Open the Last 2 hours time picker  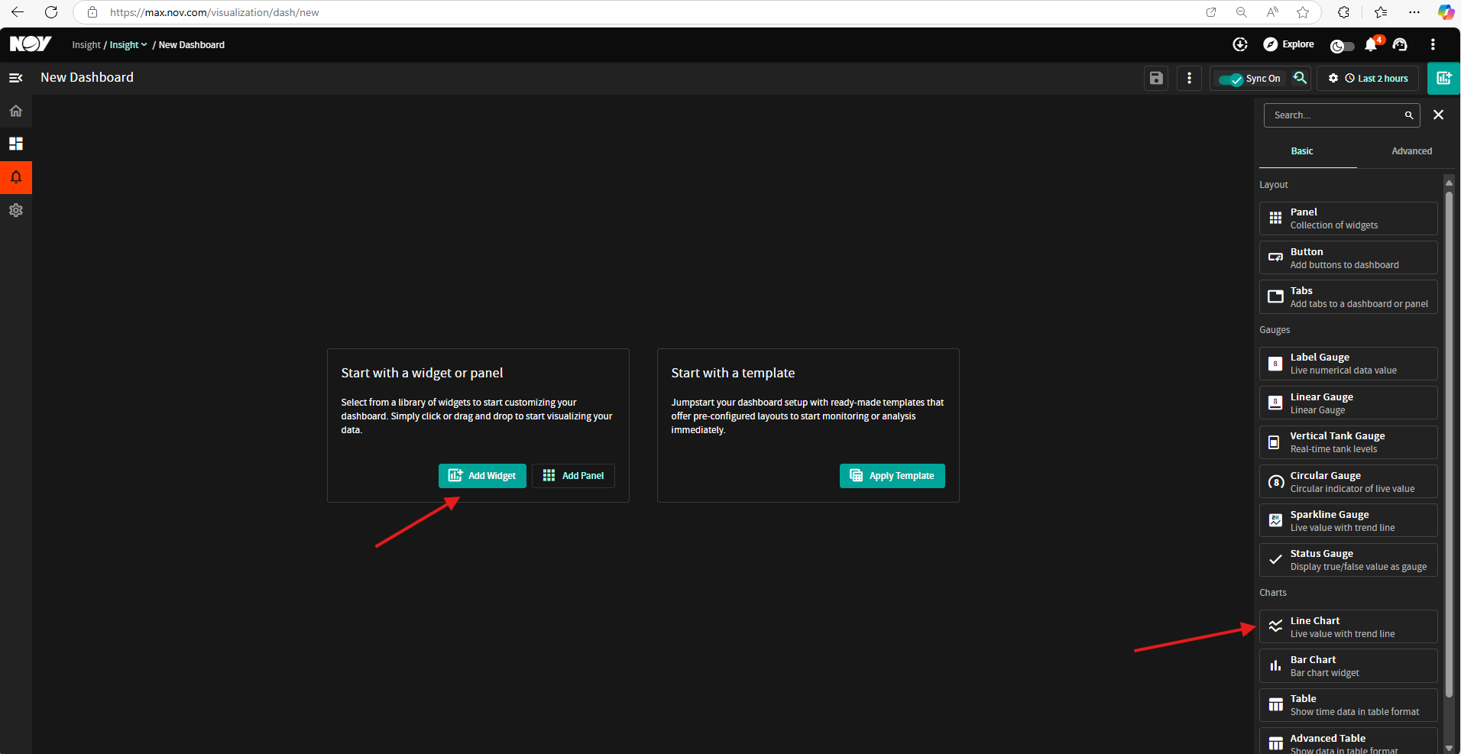coord(1376,79)
